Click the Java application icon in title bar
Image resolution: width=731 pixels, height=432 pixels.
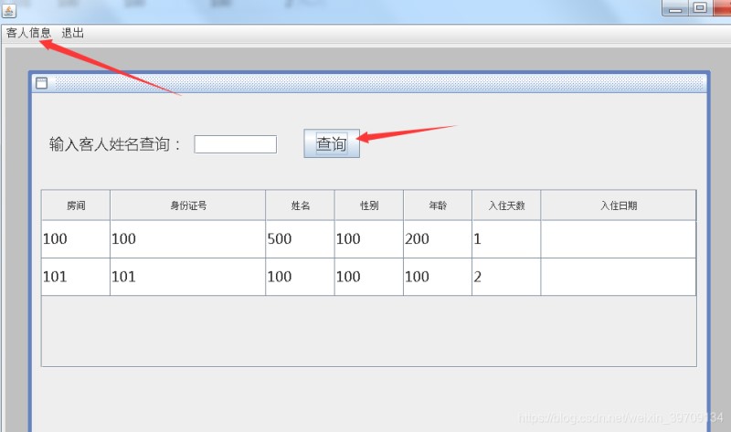coord(9,10)
